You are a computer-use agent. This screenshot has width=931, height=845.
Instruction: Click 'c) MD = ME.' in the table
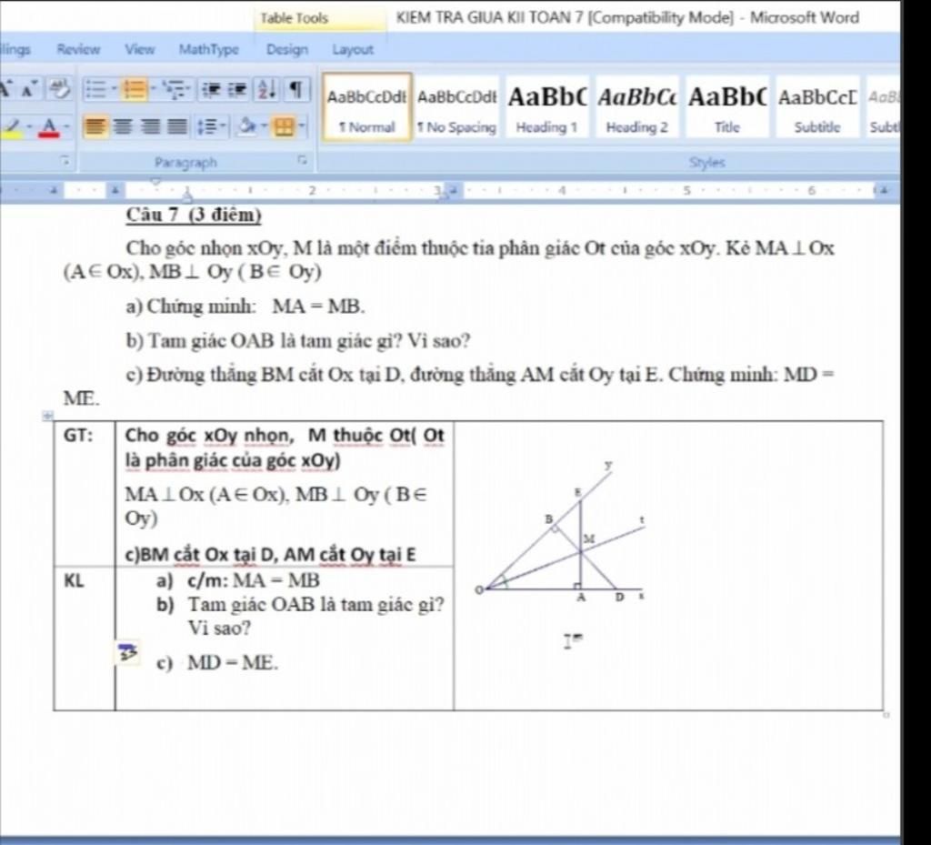tap(217, 663)
